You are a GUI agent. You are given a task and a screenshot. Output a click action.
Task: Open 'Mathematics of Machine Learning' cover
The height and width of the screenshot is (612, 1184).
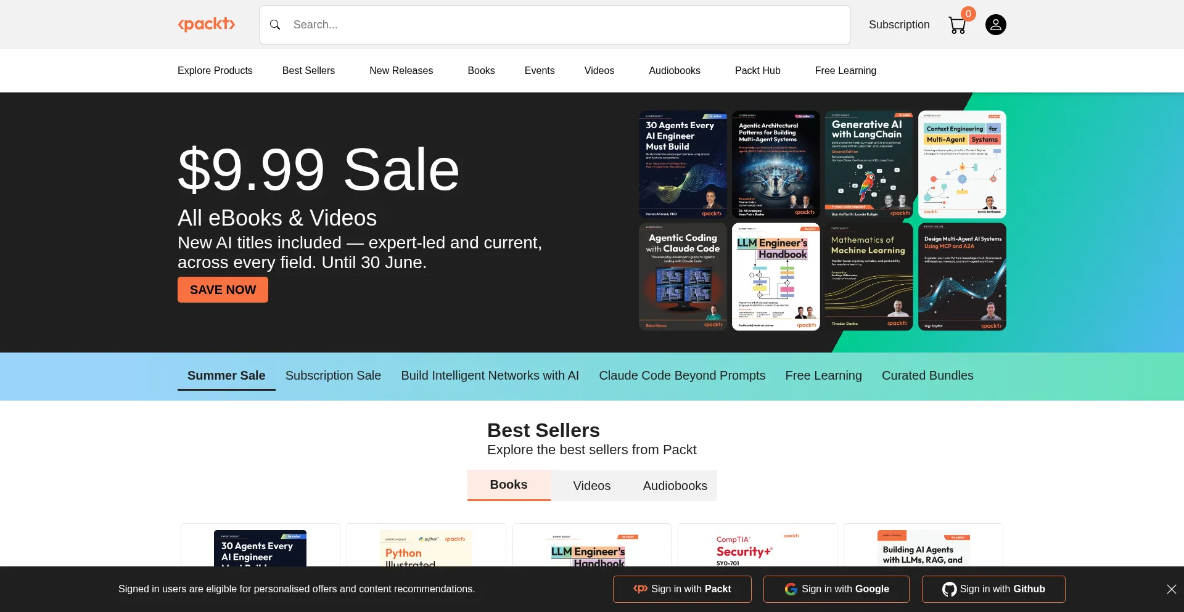click(x=869, y=277)
